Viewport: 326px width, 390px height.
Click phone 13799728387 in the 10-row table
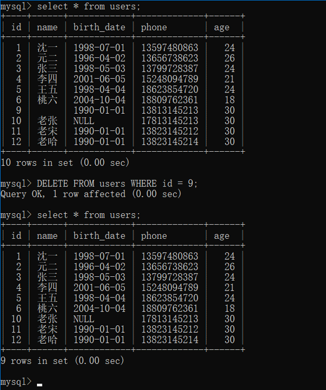170,69
